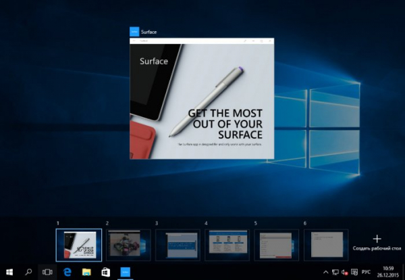Select virtual desktop 1 thumbnail
Image resolution: width=405 pixels, height=280 pixels.
[79, 245]
